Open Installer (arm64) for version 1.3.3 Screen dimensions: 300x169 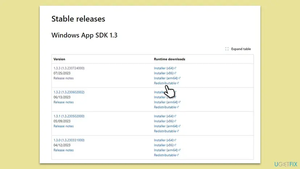click(x=166, y=78)
